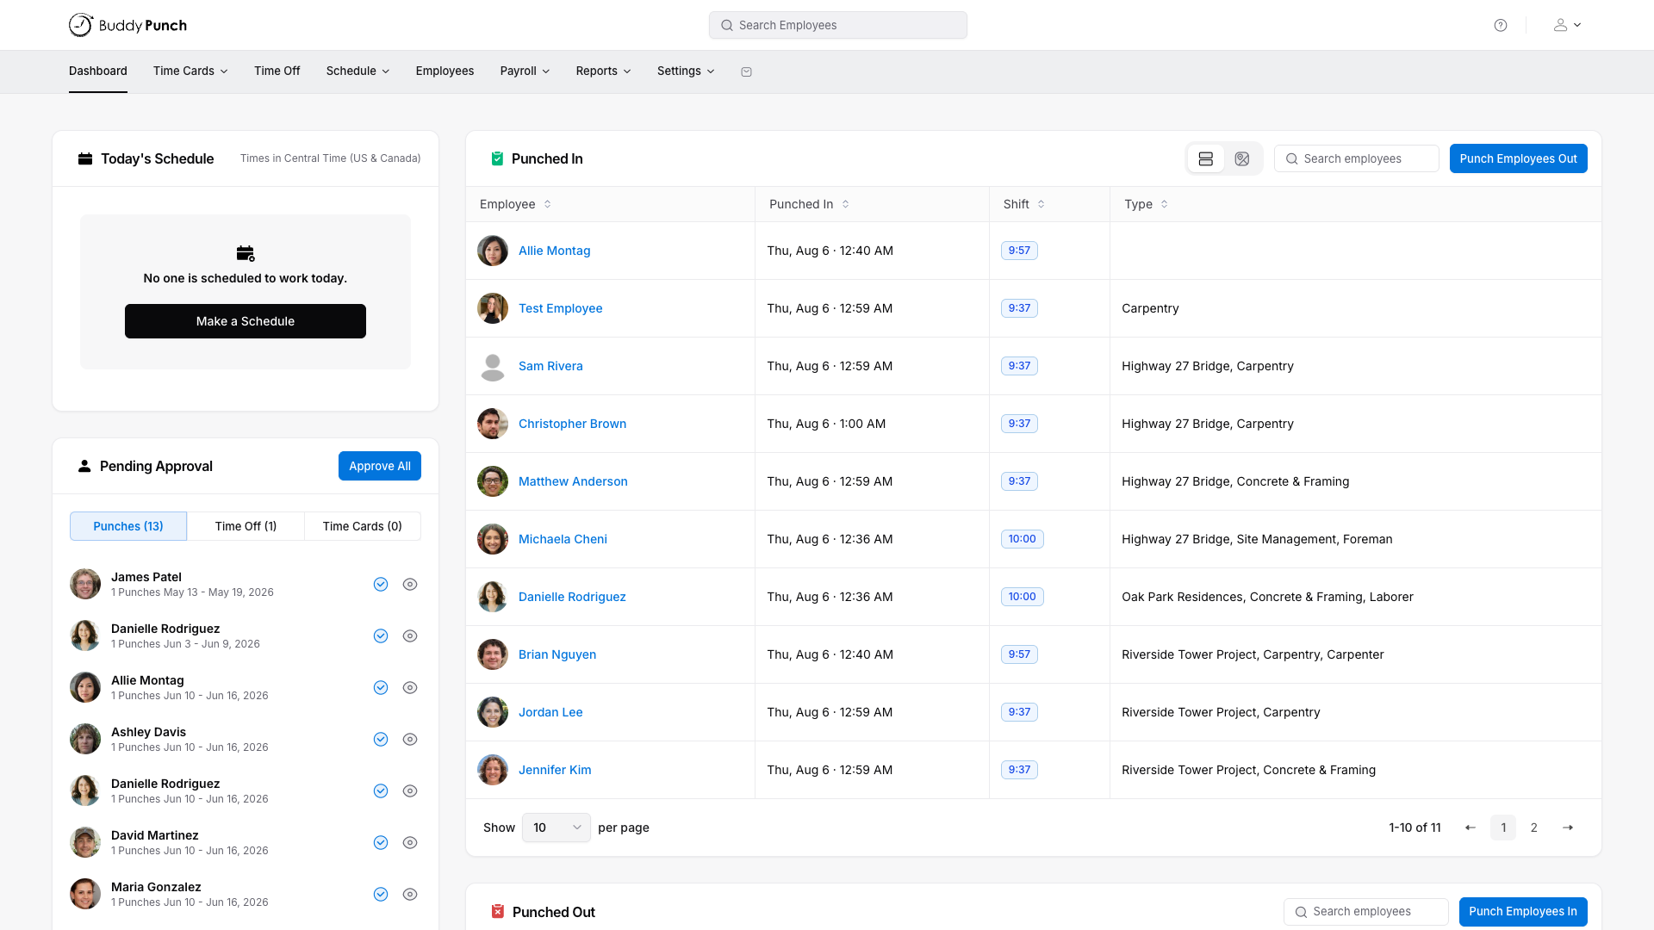This screenshot has width=1654, height=930.
Task: Click Sam Rivera's placeholder avatar
Action: (493, 366)
